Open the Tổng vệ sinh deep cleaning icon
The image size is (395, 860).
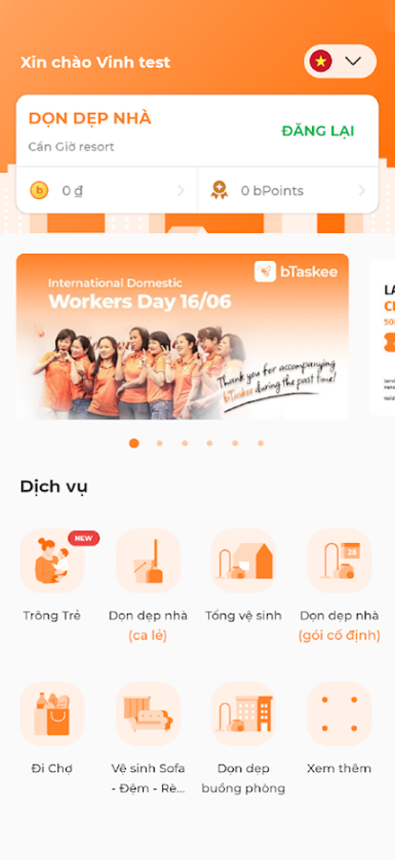tap(243, 561)
